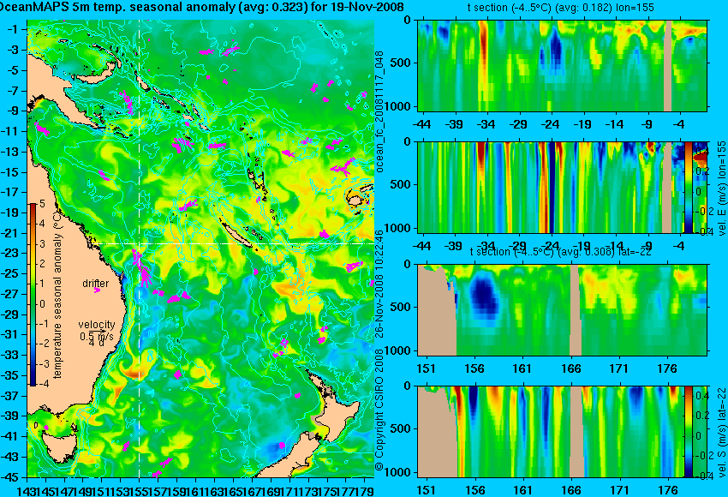This screenshot has height=497, width=728.
Task: Click the 'drifter' legend label
Action: tap(96, 284)
